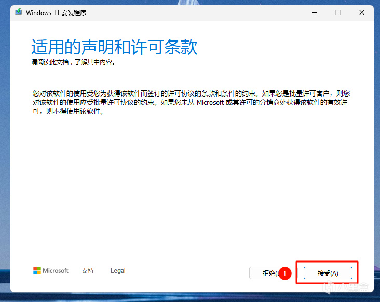Click the window title Windows 11 安装程序

[x=56, y=12]
